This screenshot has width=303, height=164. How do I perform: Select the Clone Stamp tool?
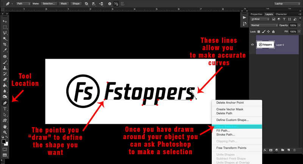click(5, 68)
